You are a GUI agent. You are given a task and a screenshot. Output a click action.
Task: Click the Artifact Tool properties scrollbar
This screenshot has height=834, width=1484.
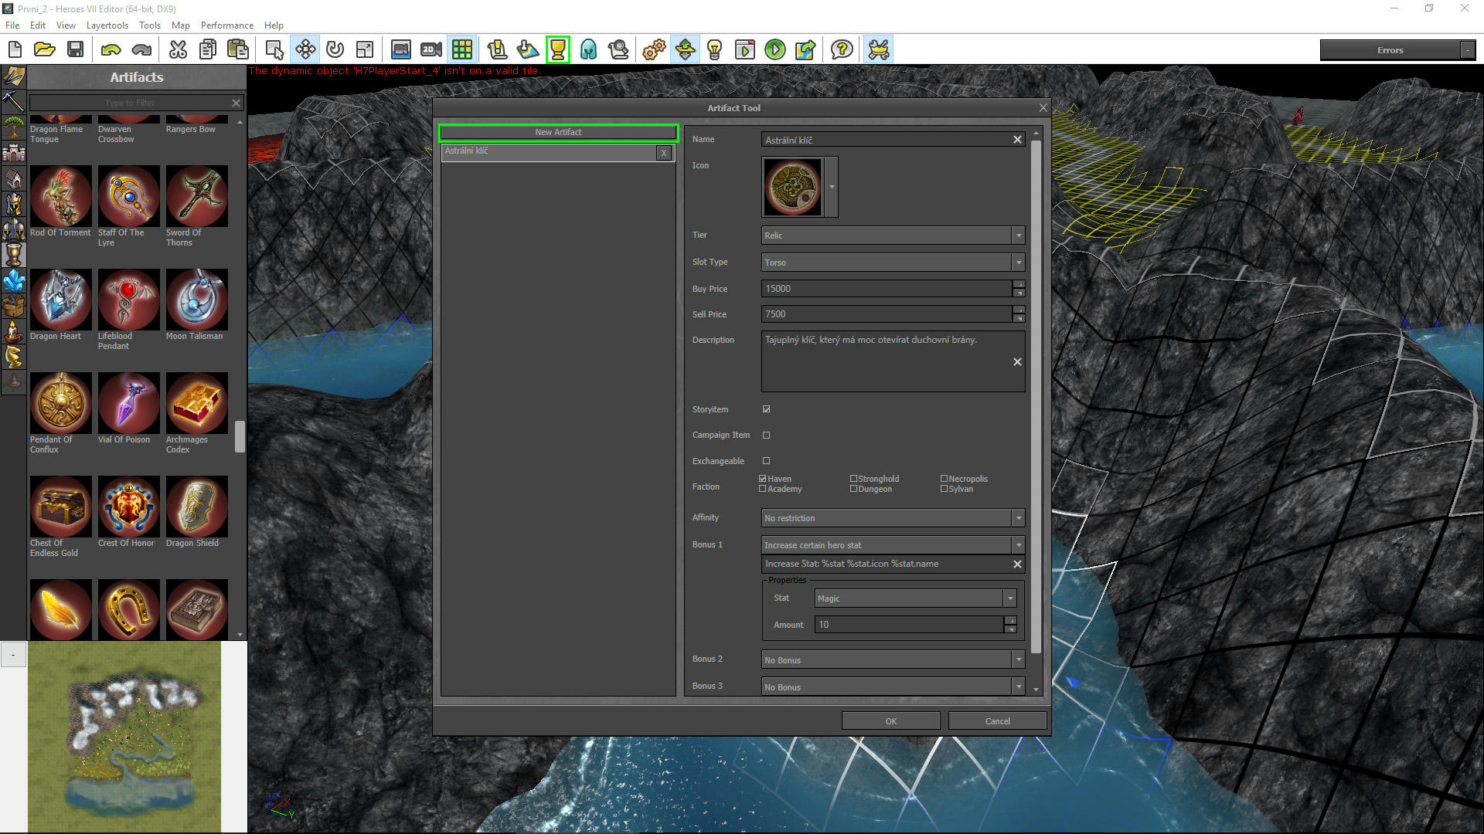pos(1036,396)
